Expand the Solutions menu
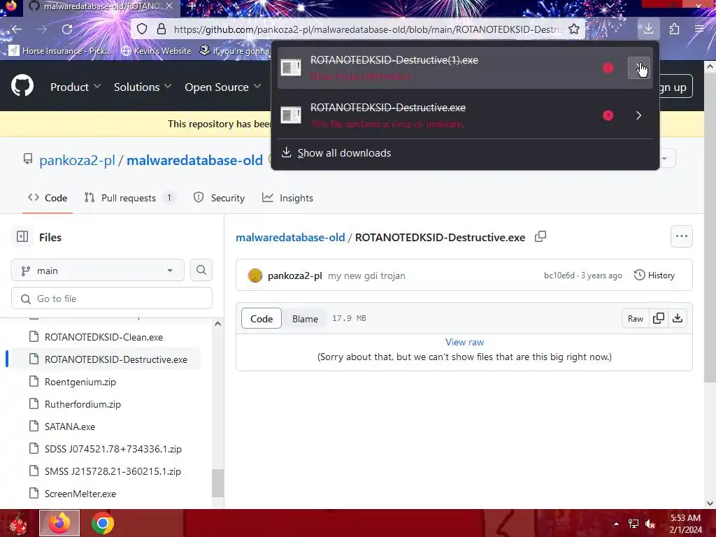The height and width of the screenshot is (537, 716). pyautogui.click(x=143, y=87)
